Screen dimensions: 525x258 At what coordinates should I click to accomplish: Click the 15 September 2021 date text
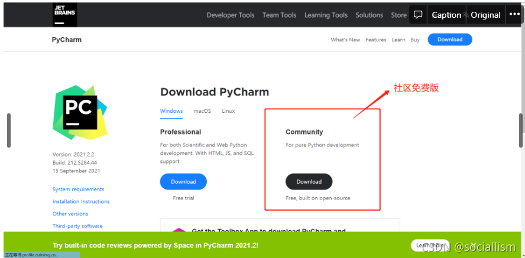(x=76, y=171)
